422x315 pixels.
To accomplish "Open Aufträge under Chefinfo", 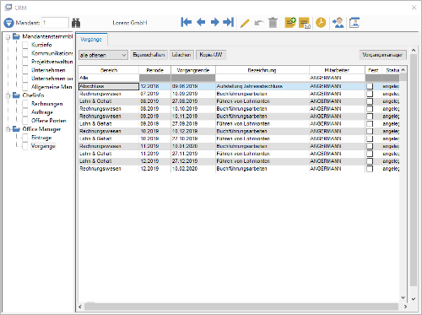I will coord(42,112).
